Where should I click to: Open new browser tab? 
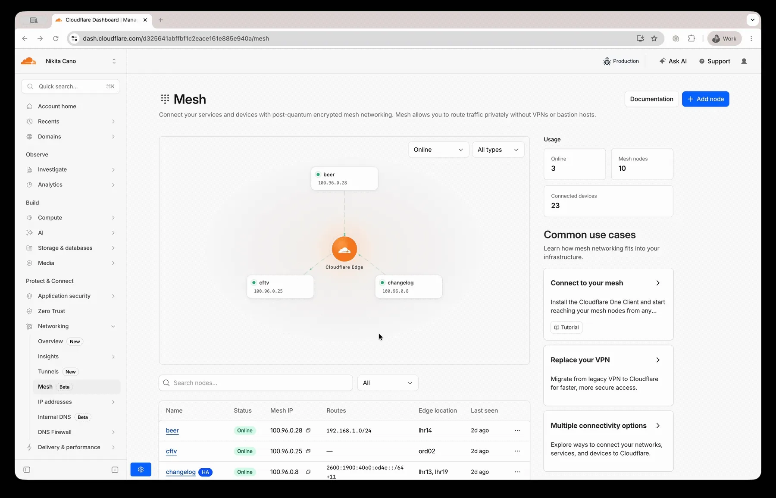tap(161, 20)
